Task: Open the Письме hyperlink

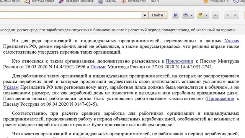Action: coord(98,67)
